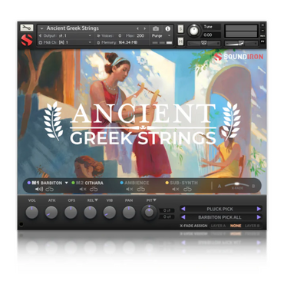This screenshot has width=284, height=284.
Task: Click the Sub-Synth layer link icon
Action: 187,190
